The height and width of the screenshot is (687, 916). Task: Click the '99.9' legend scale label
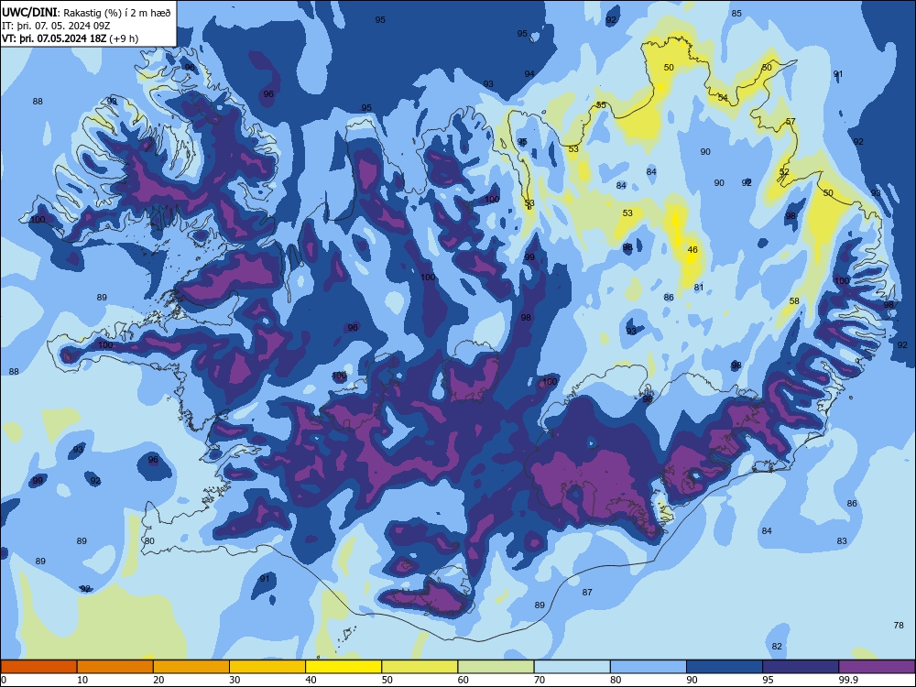[847, 680]
